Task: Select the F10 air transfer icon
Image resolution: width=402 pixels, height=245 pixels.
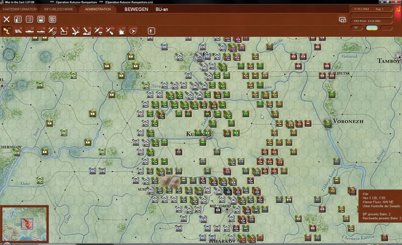Action: (x=109, y=31)
